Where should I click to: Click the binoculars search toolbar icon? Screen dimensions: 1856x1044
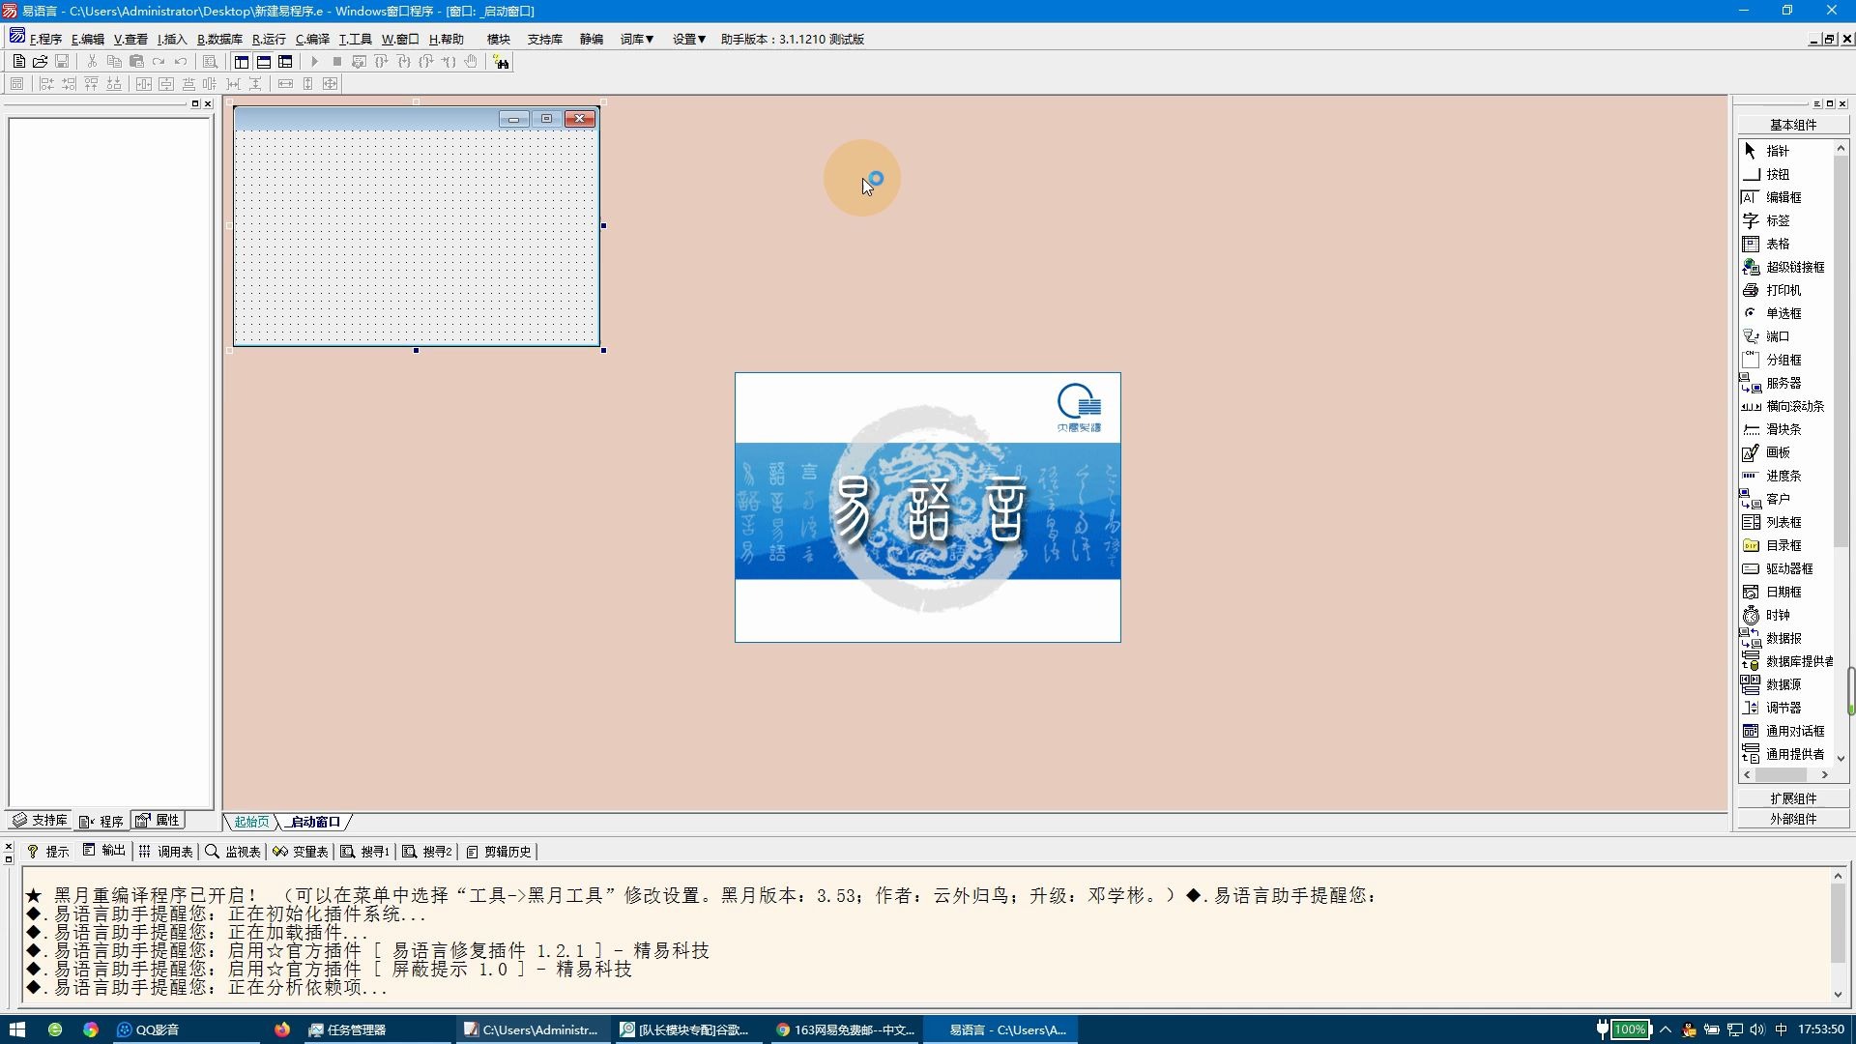(x=501, y=62)
